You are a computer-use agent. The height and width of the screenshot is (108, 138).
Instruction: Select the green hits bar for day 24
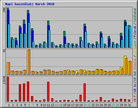coord(100,40)
